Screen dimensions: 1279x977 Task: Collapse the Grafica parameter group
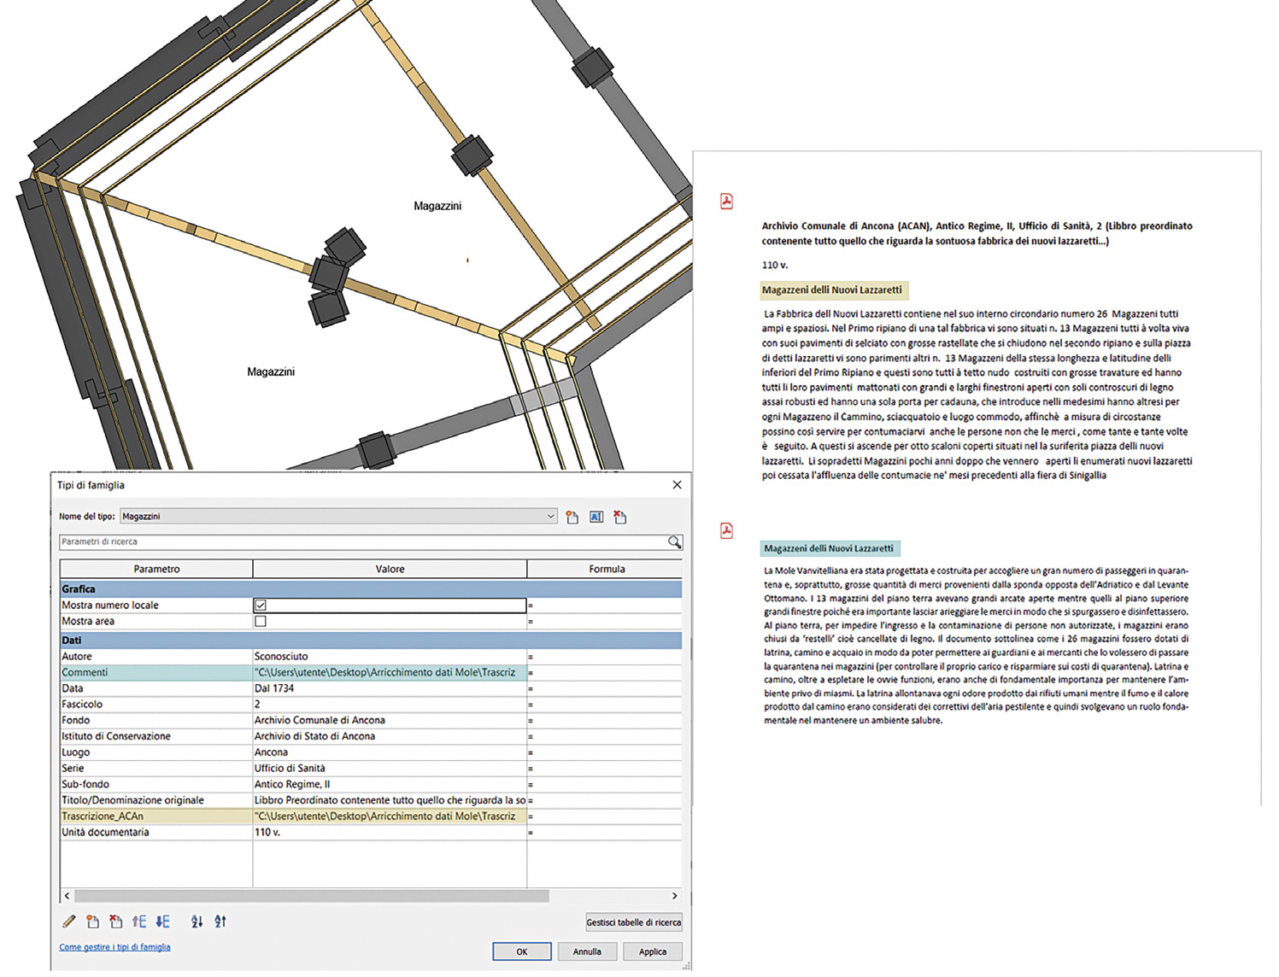click(79, 589)
